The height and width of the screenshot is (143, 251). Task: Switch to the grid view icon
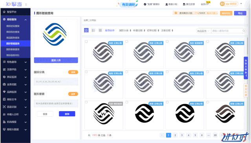[x=86, y=30]
